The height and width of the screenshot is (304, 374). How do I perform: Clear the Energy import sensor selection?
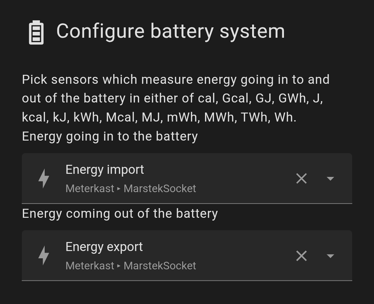click(x=302, y=178)
